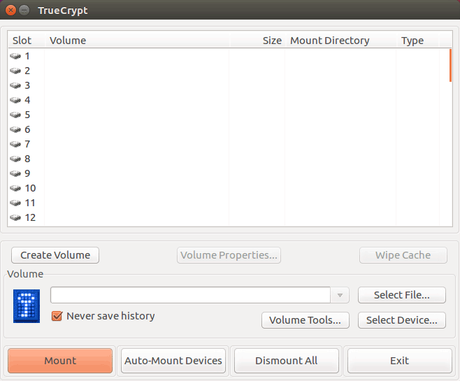Focus the volume path input field
The width and height of the screenshot is (460, 381).
(x=190, y=295)
